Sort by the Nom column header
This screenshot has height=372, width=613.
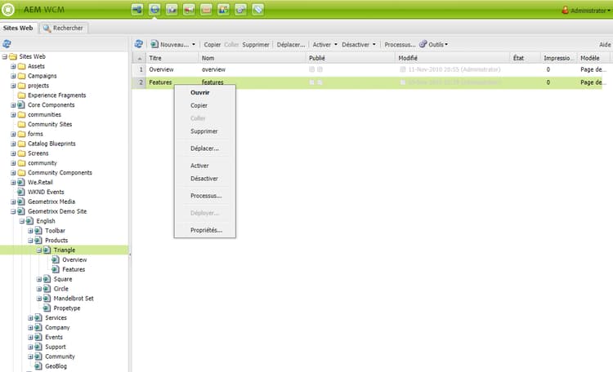(x=253, y=58)
